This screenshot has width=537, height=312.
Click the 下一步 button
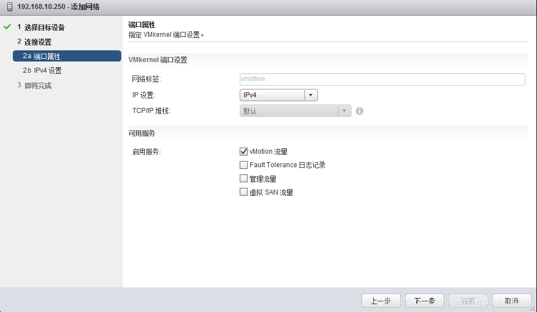click(425, 301)
